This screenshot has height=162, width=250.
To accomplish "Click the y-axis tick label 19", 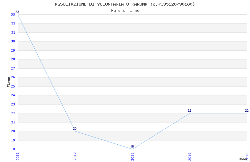I will [x=13, y=140].
